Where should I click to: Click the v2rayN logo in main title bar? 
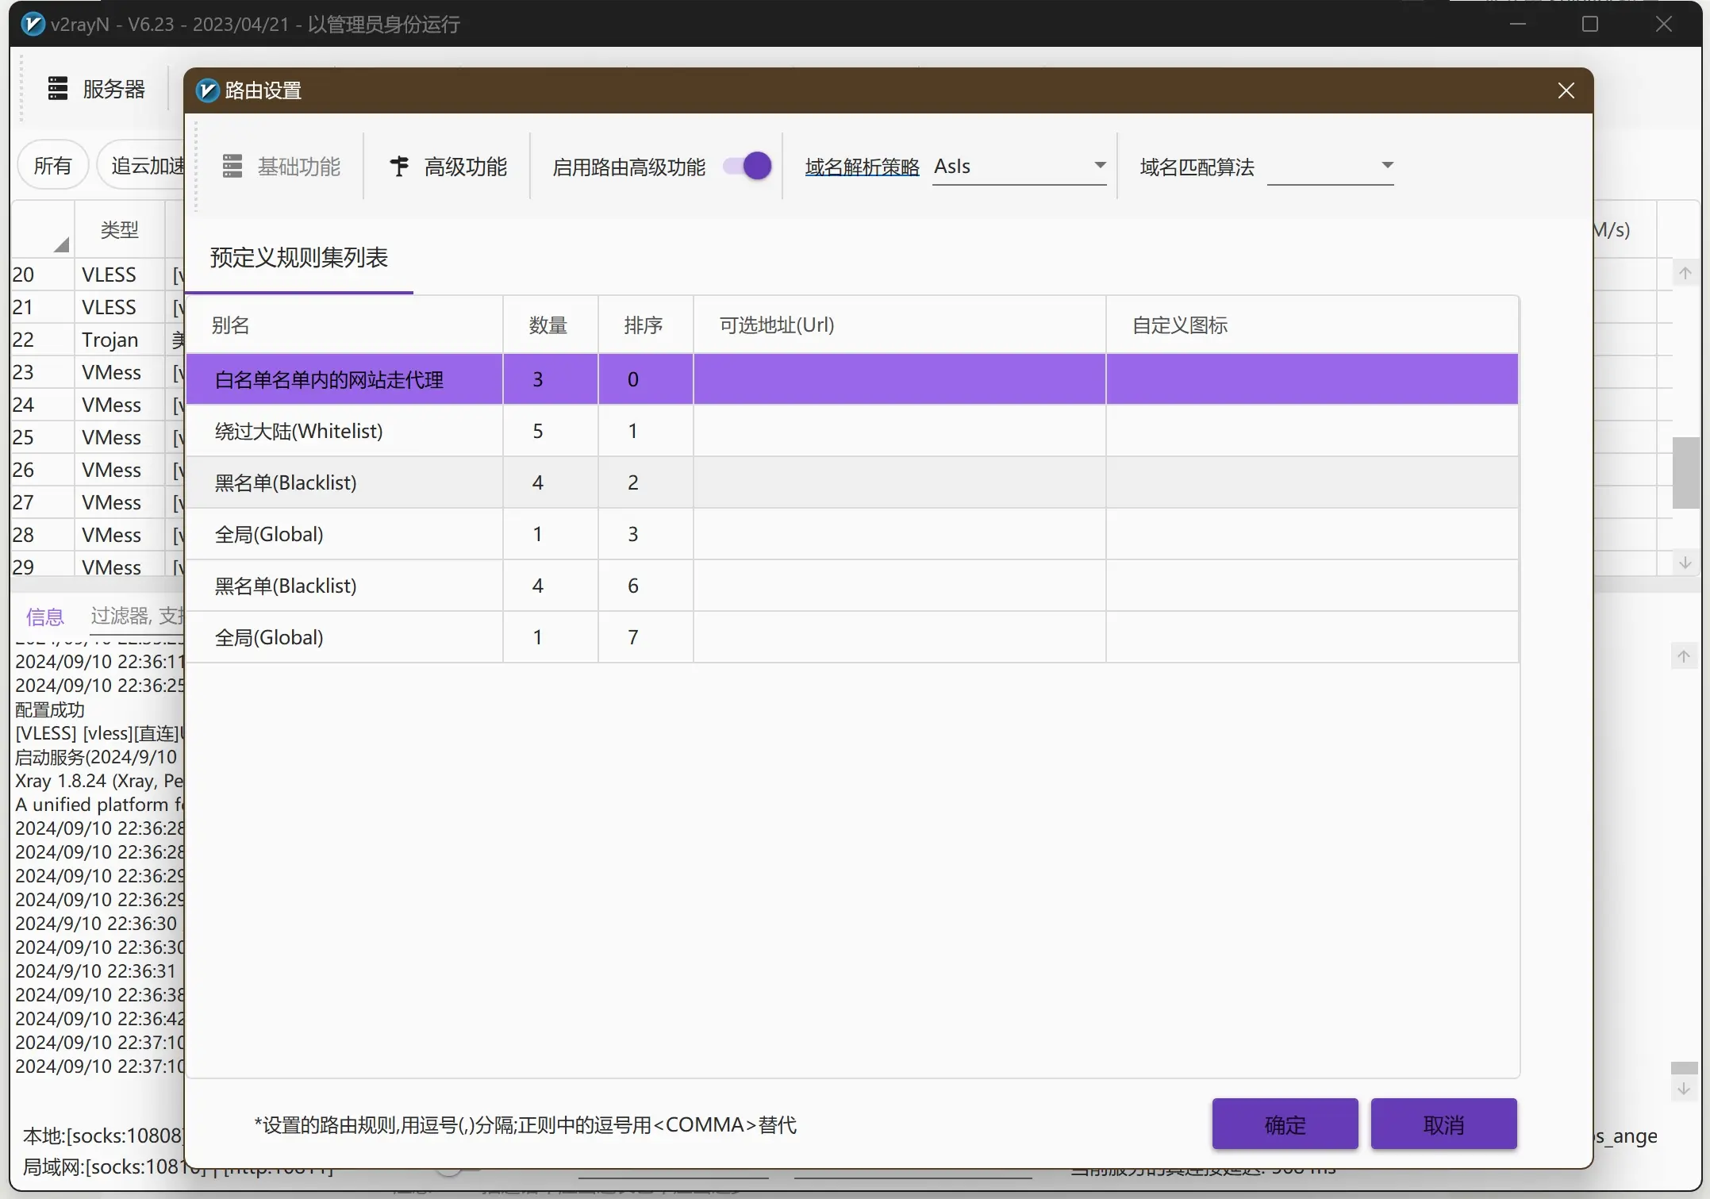point(33,24)
